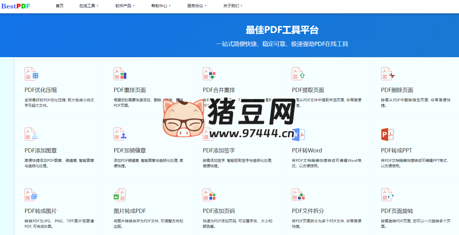Click the PDF页面旋转 rotate icon

(387, 194)
